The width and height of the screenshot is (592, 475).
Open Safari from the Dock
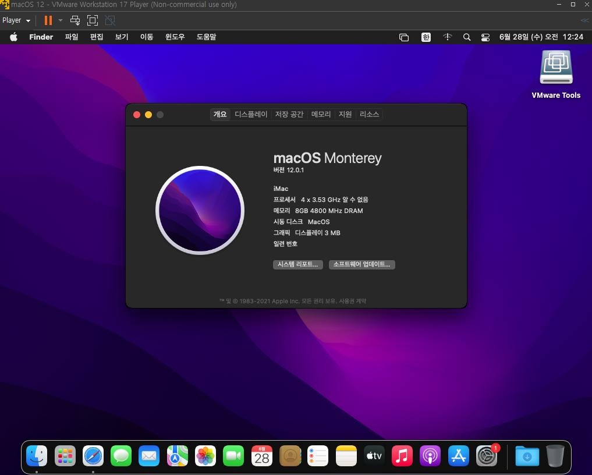click(x=93, y=456)
